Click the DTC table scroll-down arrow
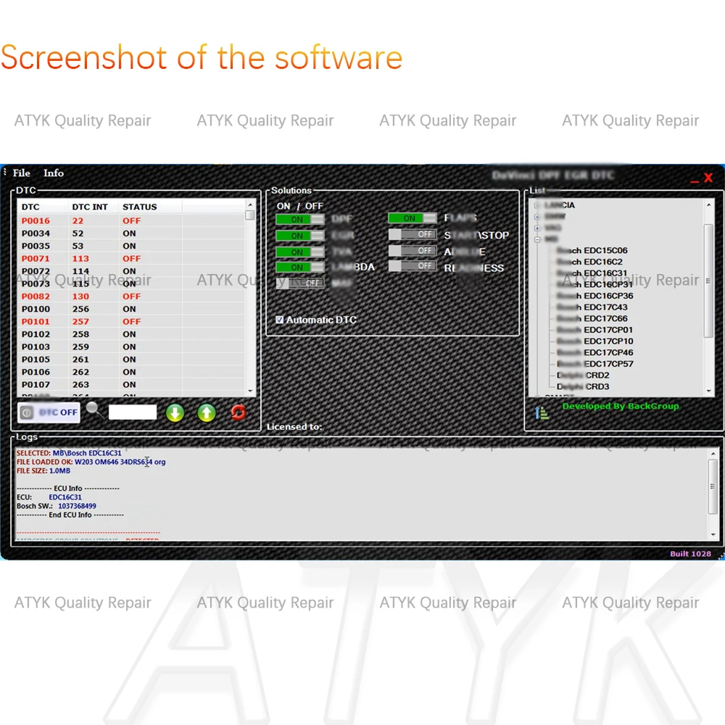Image resolution: width=725 pixels, height=725 pixels. pyautogui.click(x=250, y=391)
